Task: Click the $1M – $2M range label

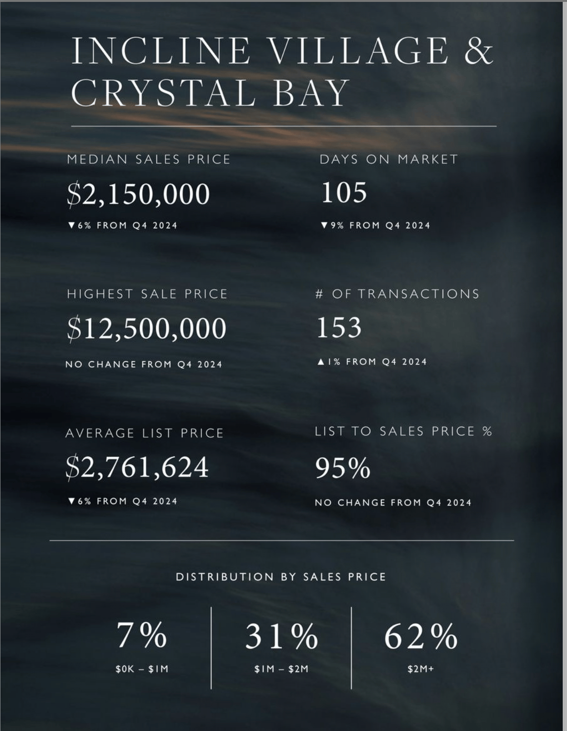Action: pos(281,669)
